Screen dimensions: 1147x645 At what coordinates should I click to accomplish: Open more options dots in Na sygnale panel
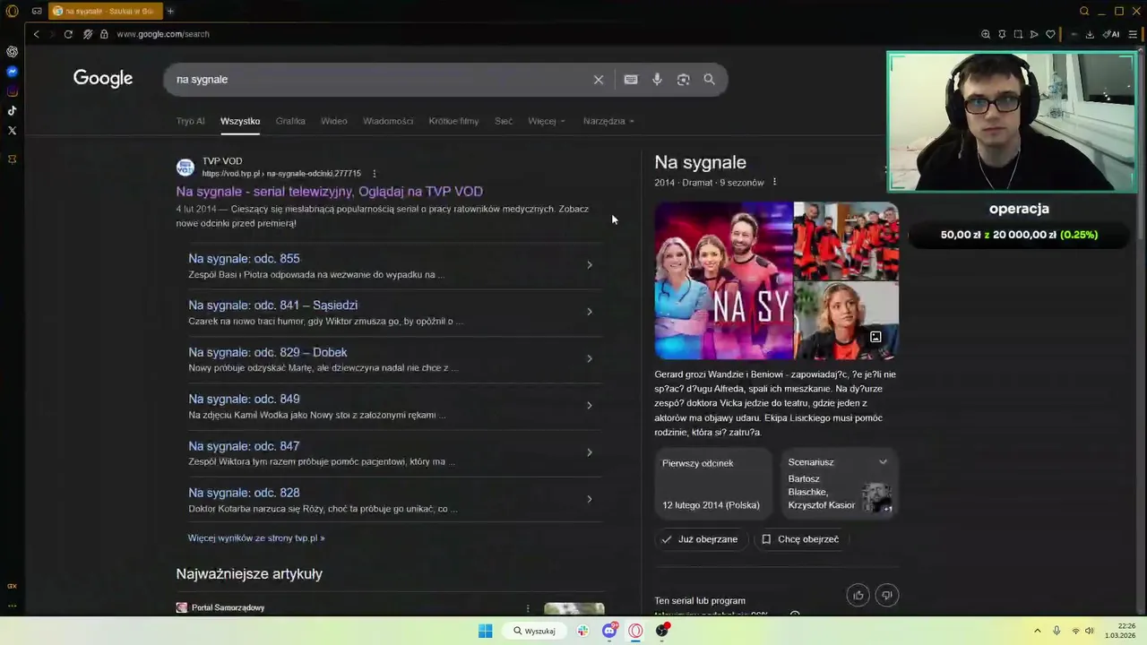pos(774,183)
